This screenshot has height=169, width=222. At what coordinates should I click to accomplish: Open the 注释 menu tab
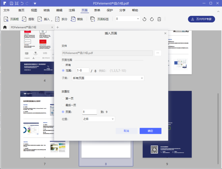72,10
